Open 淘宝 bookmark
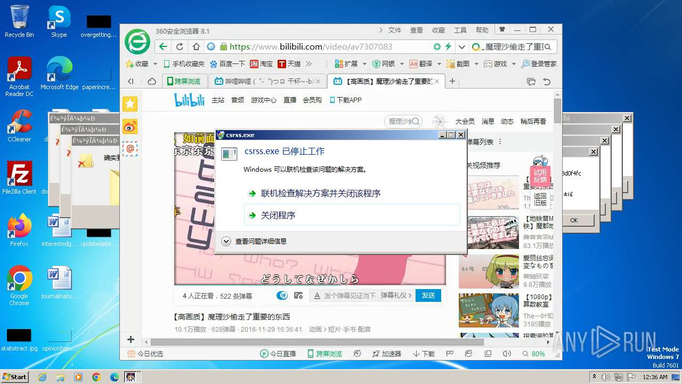The height and width of the screenshot is (384, 682). [262, 63]
